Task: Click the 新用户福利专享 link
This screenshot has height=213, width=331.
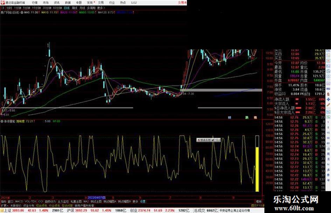Action: pyautogui.click(x=84, y=205)
